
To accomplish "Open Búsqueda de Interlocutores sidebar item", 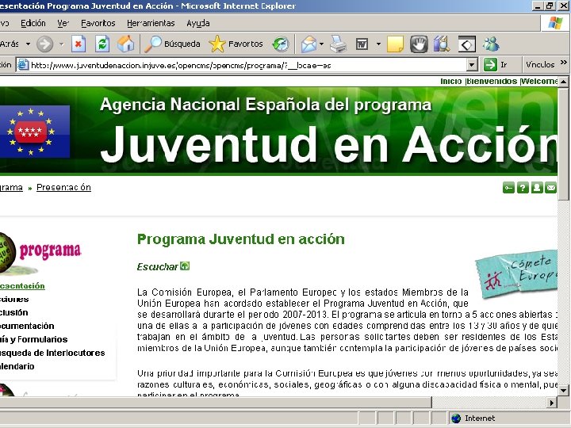I will pyautogui.click(x=52, y=353).
